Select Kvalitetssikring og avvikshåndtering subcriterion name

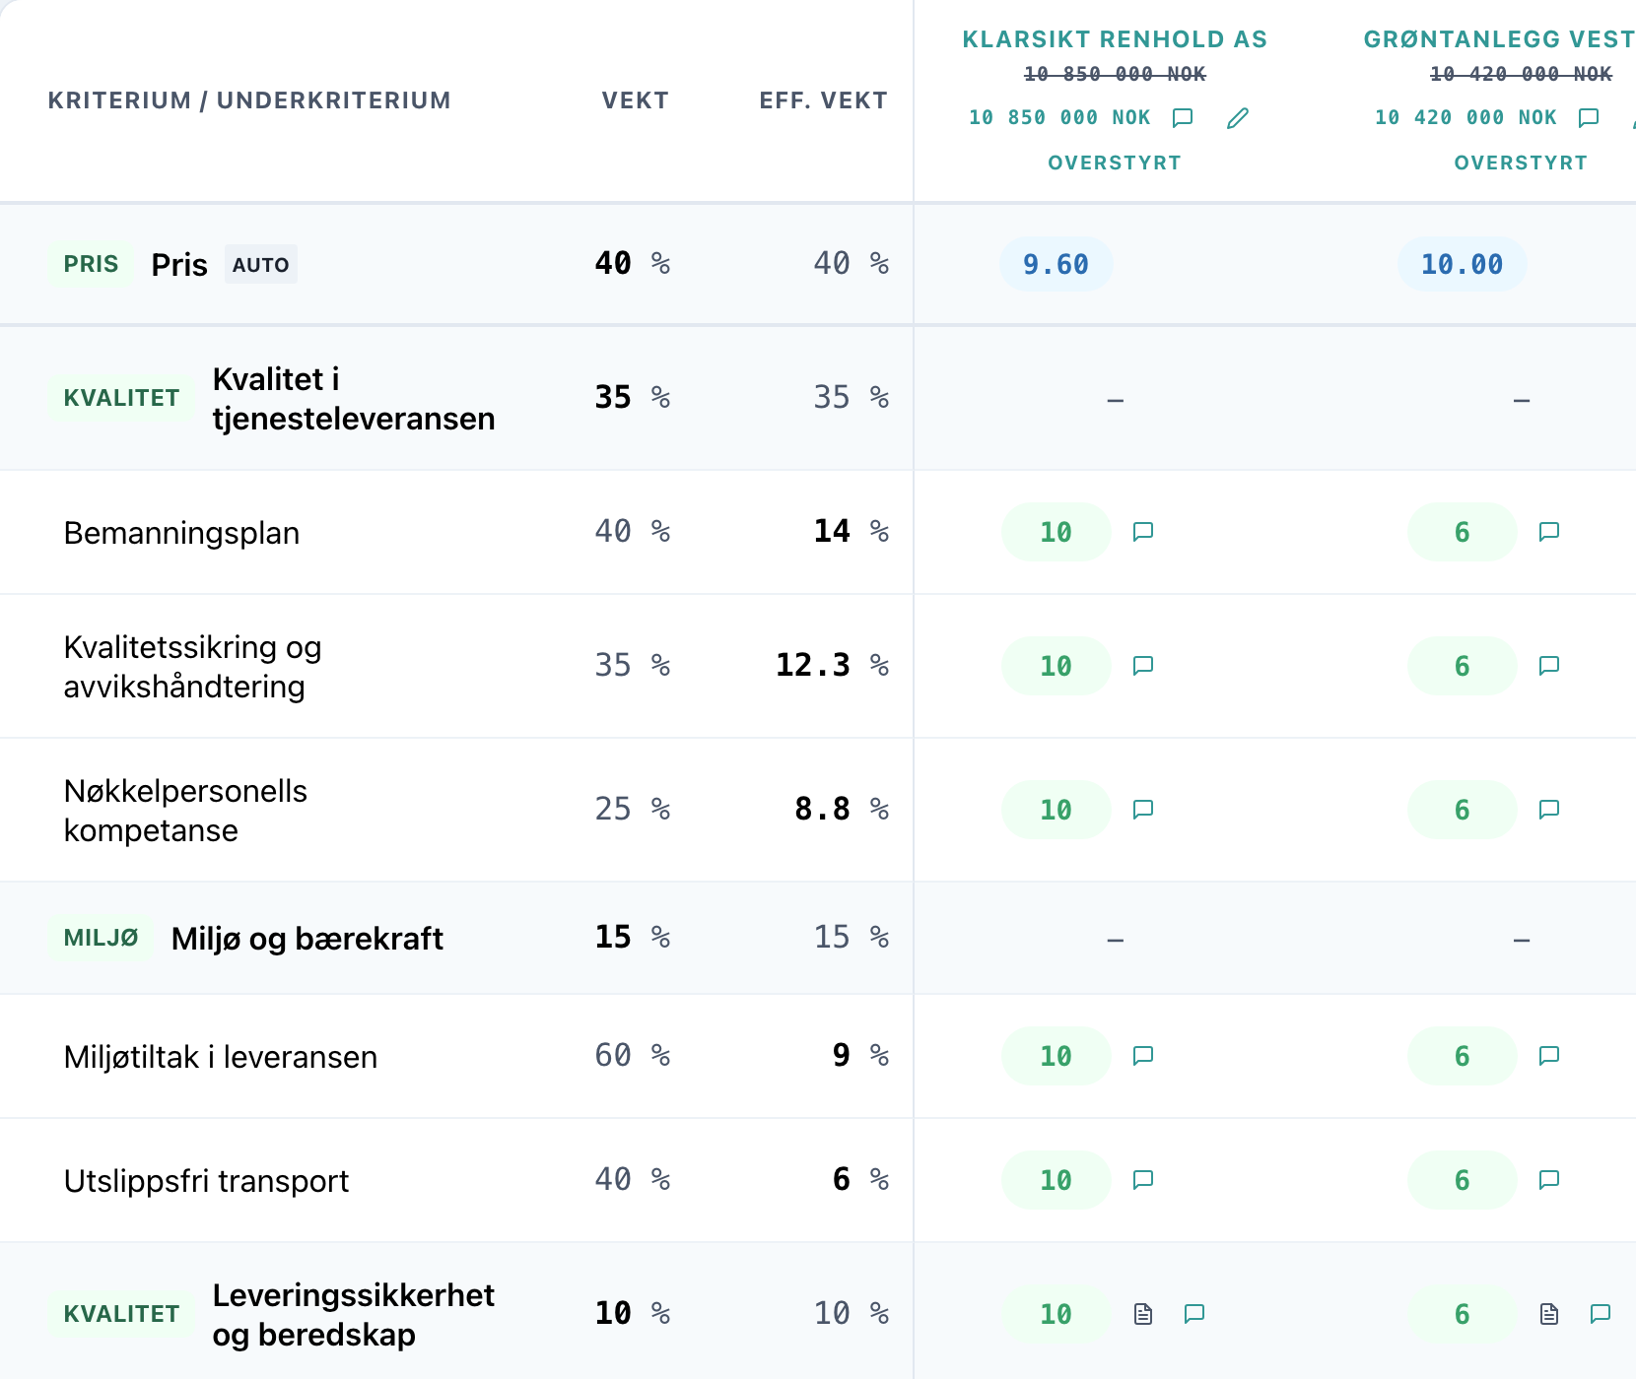point(193,667)
